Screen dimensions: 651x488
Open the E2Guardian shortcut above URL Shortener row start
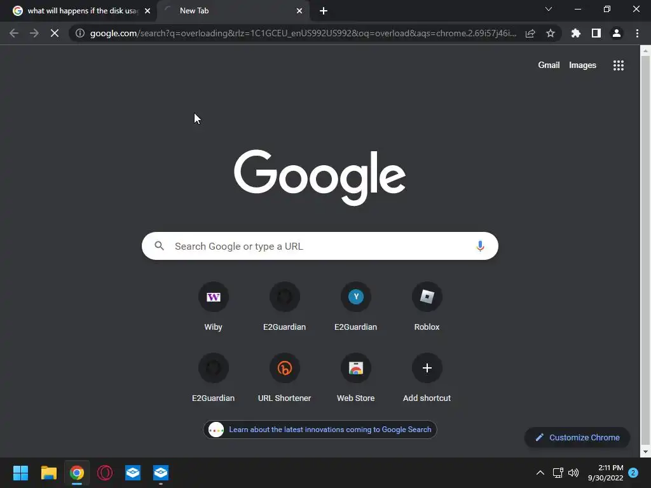coord(214,379)
